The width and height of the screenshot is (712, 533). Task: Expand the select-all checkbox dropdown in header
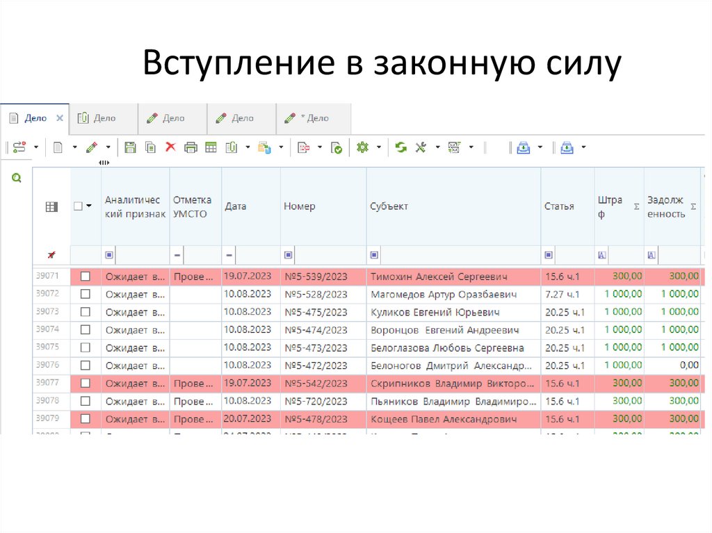(88, 206)
